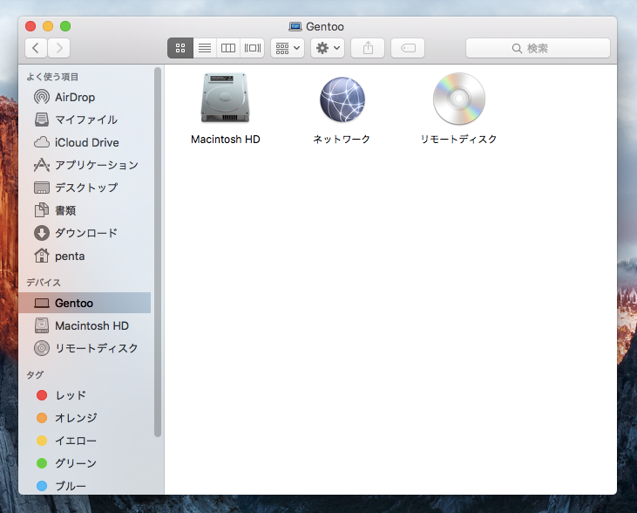Switch to Cover Flow view
637x513 pixels.
253,48
